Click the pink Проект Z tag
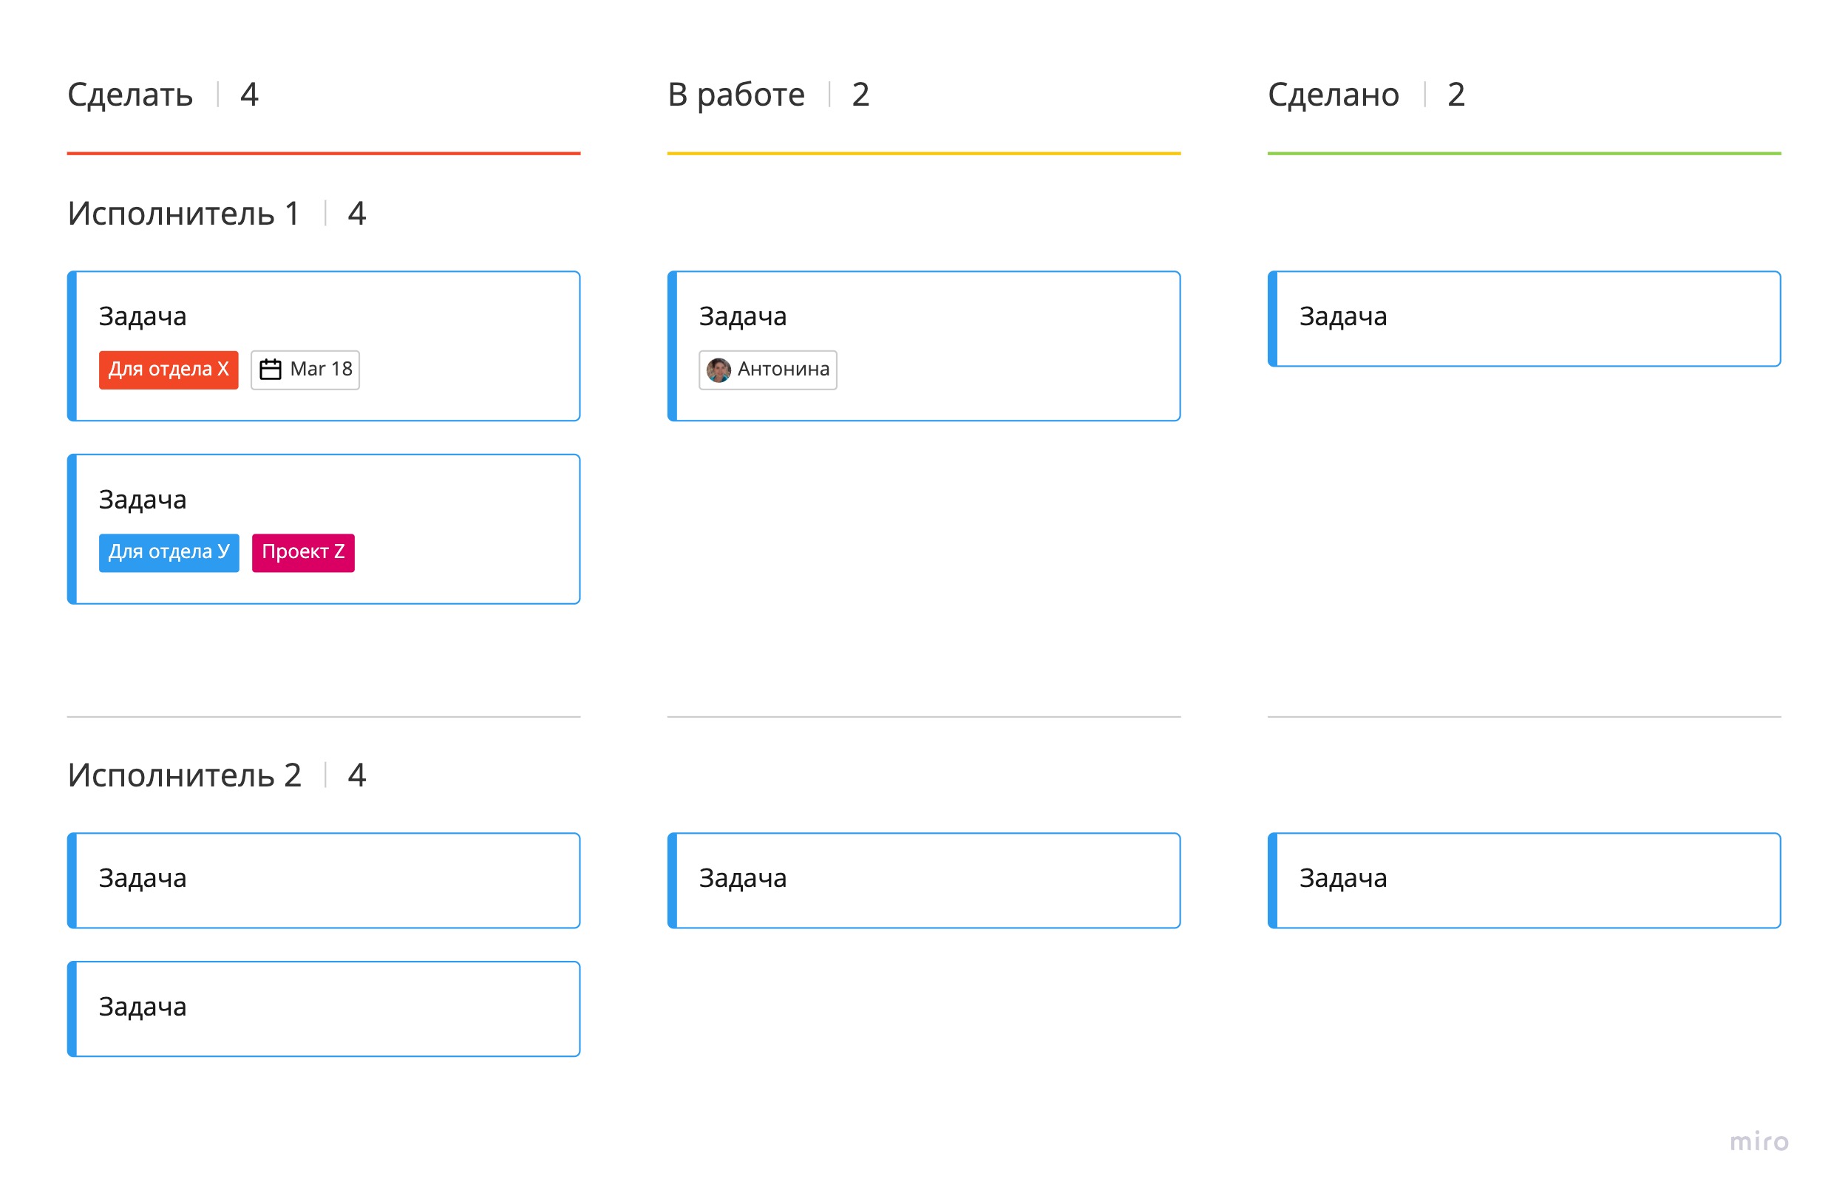 [303, 552]
